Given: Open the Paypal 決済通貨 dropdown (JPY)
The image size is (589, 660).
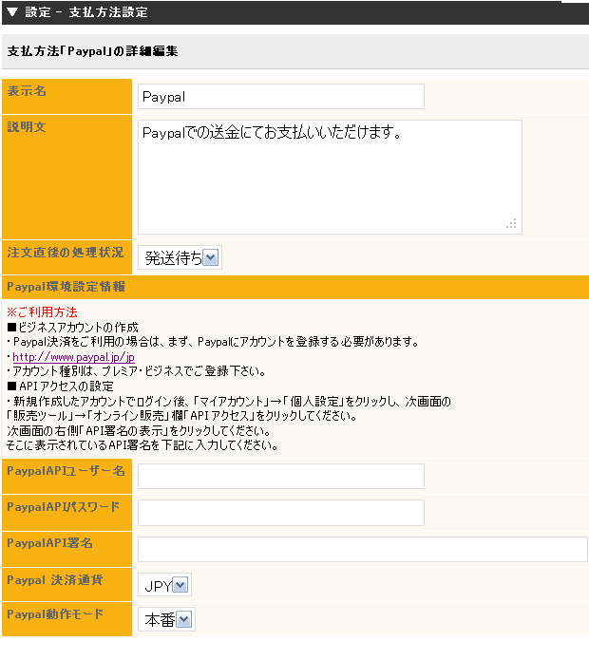Looking at the screenshot, I should [x=164, y=585].
